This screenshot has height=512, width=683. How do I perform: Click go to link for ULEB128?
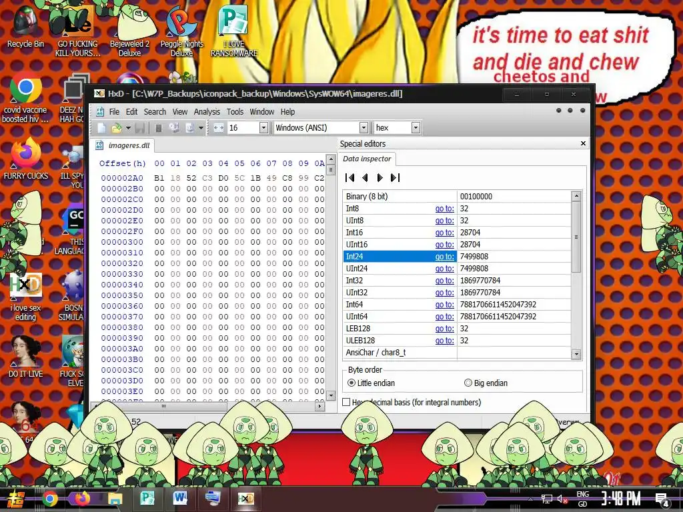444,341
